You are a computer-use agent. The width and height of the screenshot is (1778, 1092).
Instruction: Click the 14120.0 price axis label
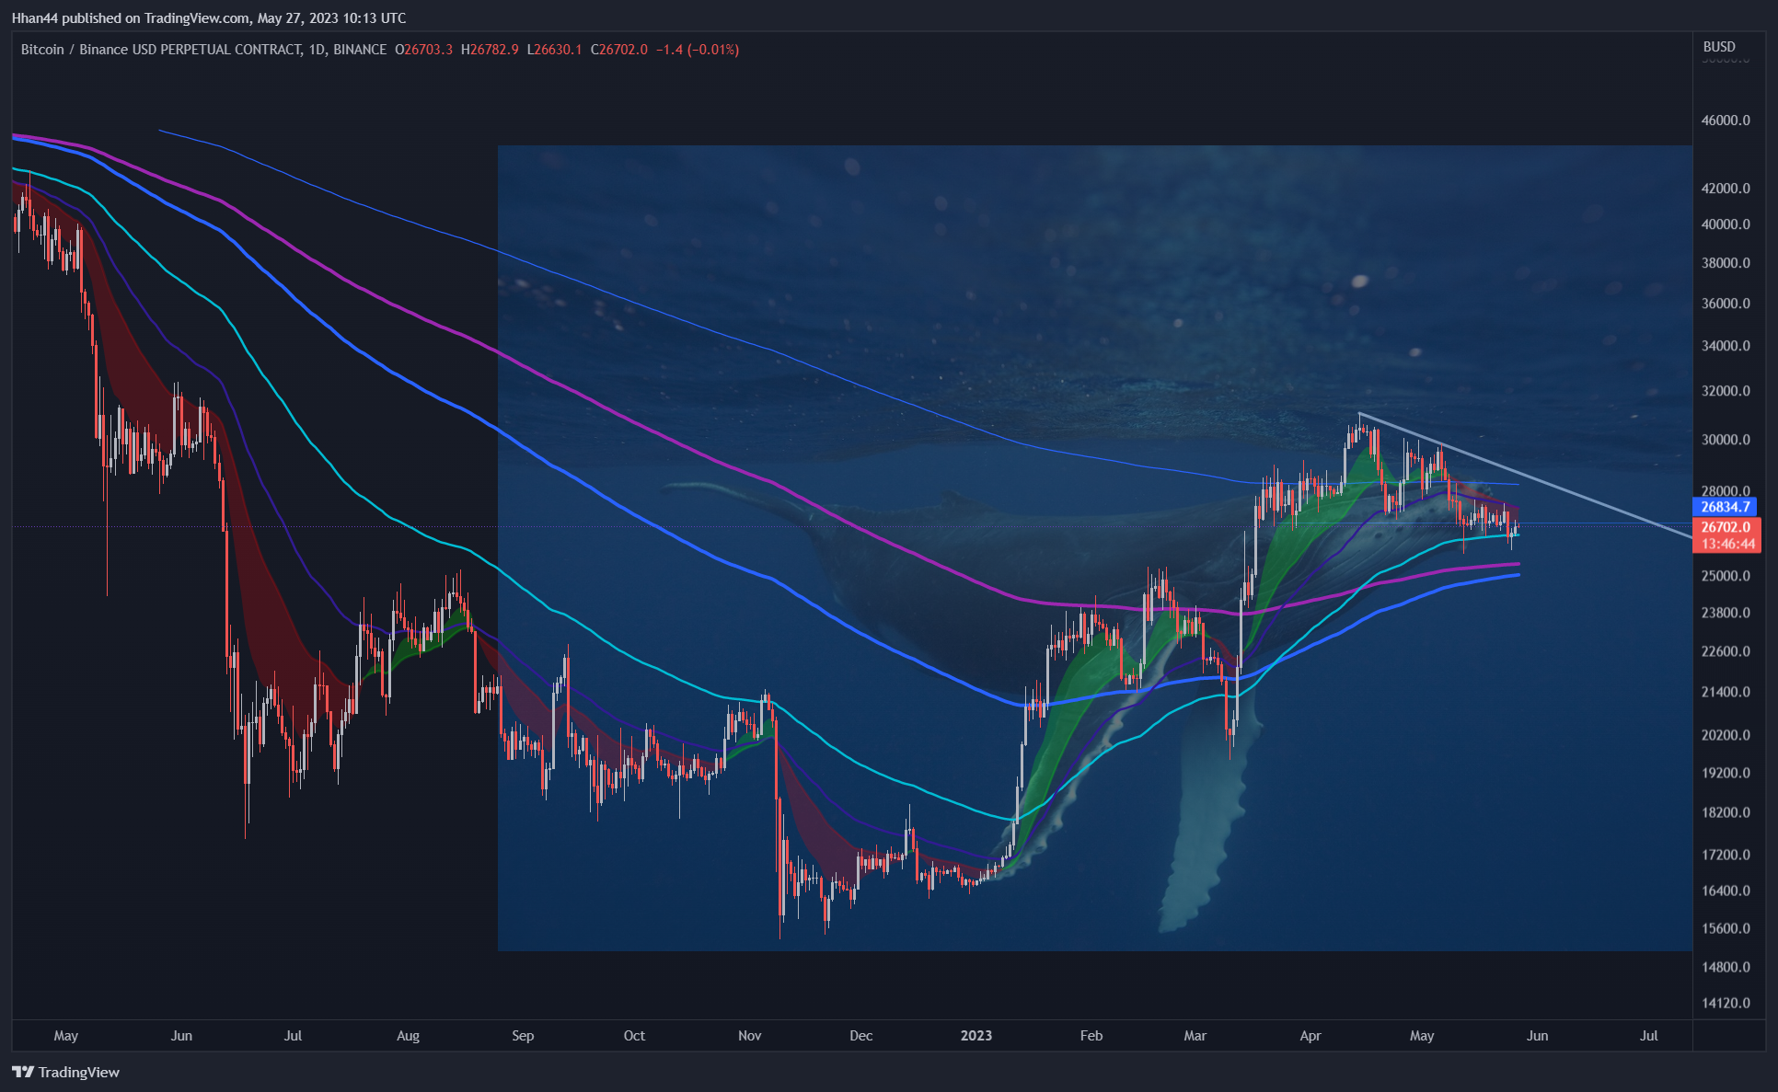point(1726,1003)
